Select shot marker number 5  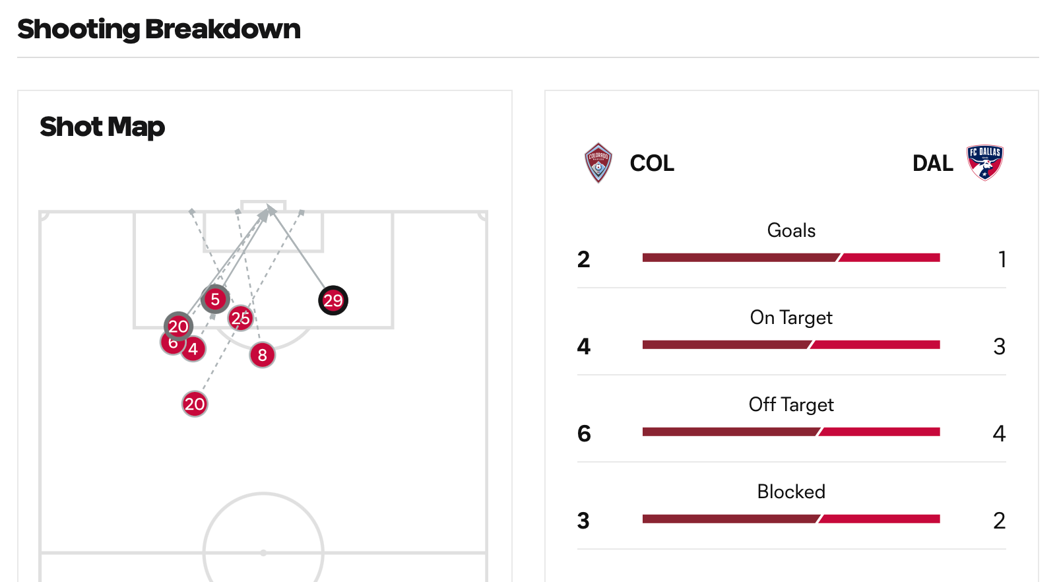click(215, 300)
